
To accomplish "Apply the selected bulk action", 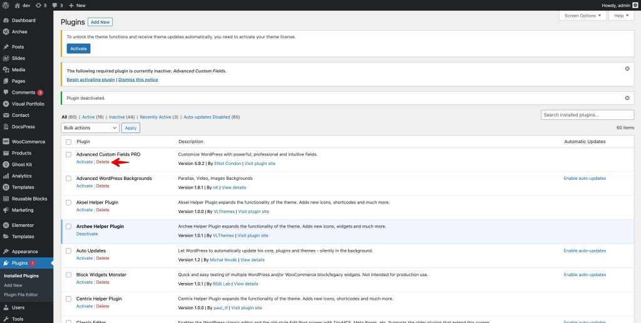I will [x=131, y=127].
